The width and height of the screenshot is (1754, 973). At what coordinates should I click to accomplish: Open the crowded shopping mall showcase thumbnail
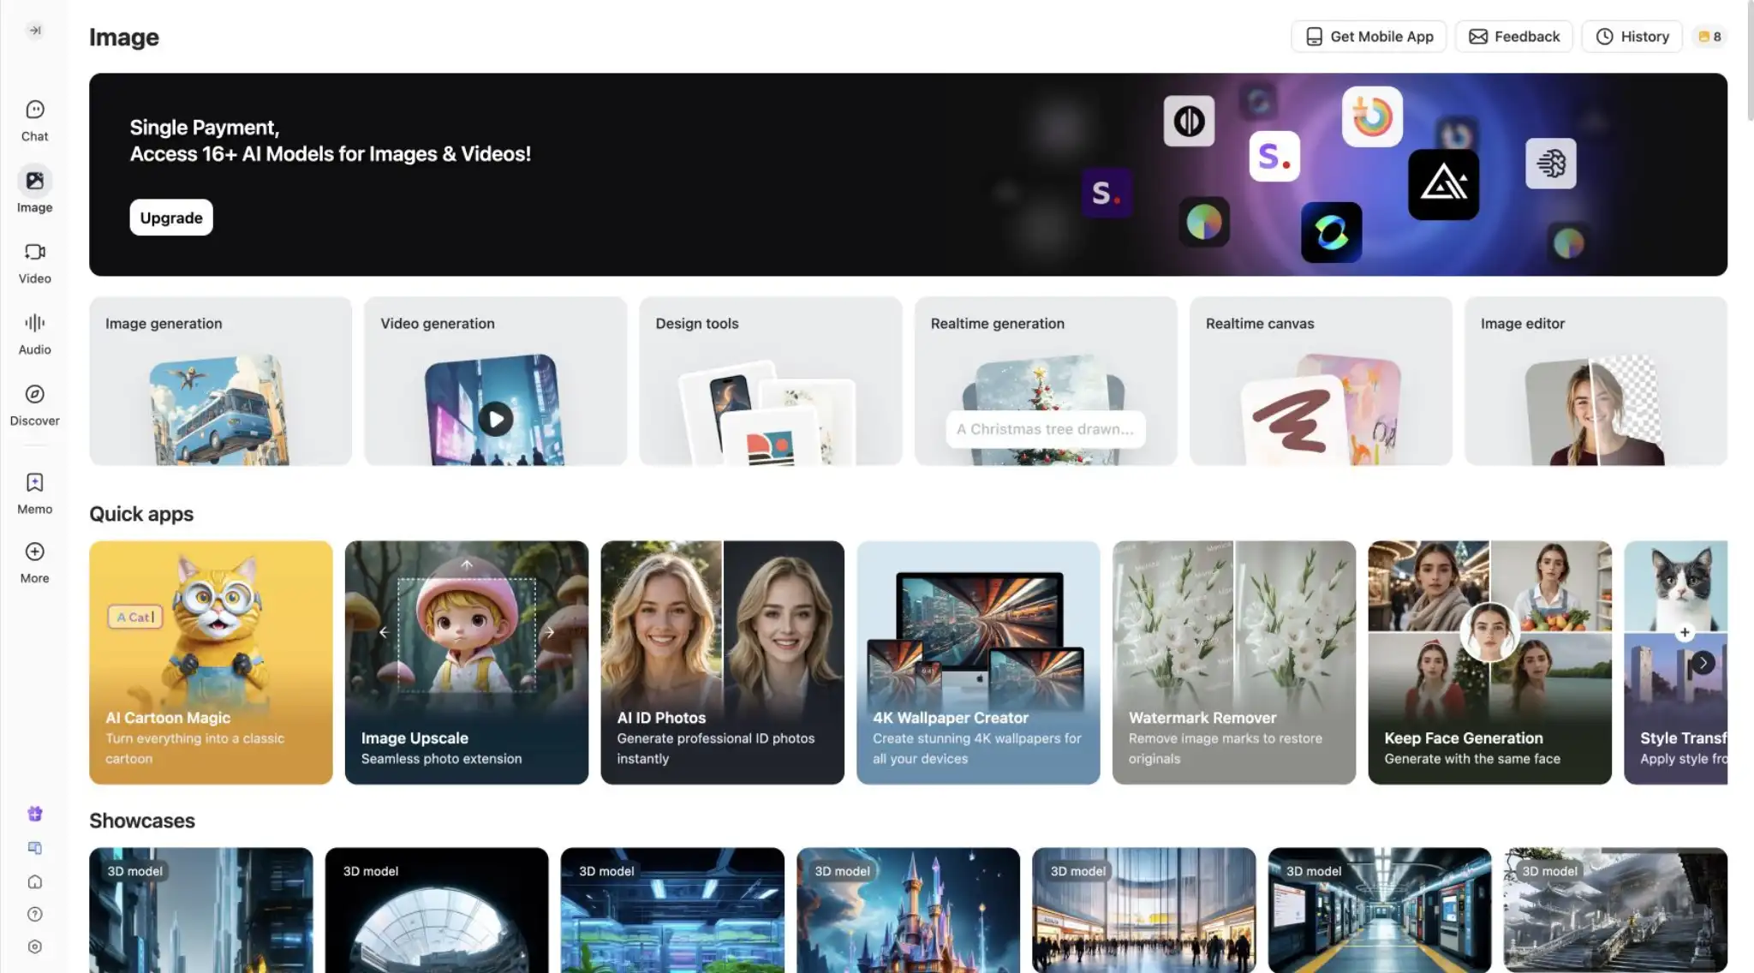coord(1144,910)
